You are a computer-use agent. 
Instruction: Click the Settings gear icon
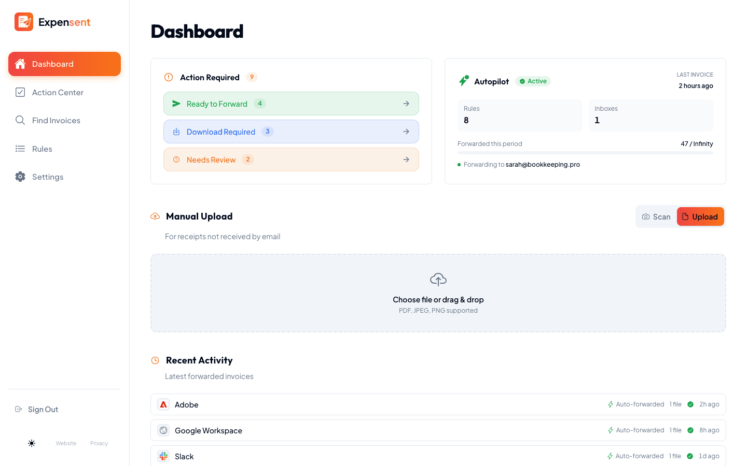point(20,177)
